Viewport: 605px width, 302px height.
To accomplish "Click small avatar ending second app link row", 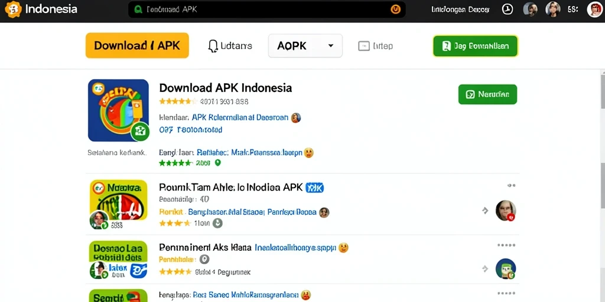I will pos(324,212).
